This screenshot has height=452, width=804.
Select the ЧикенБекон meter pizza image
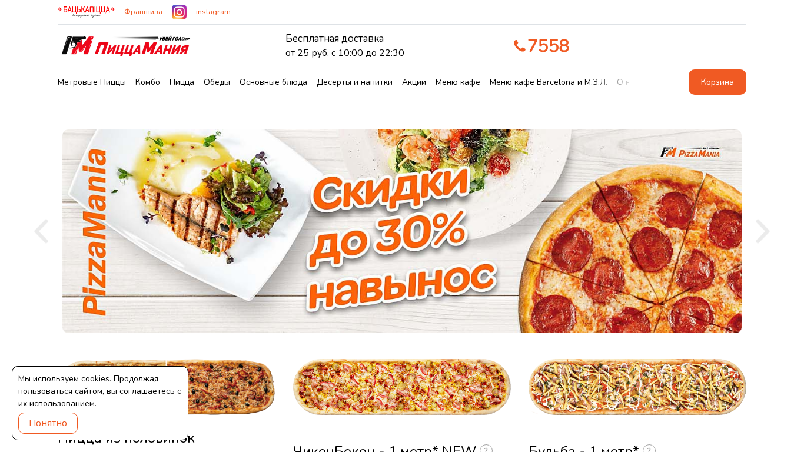coord(402,387)
